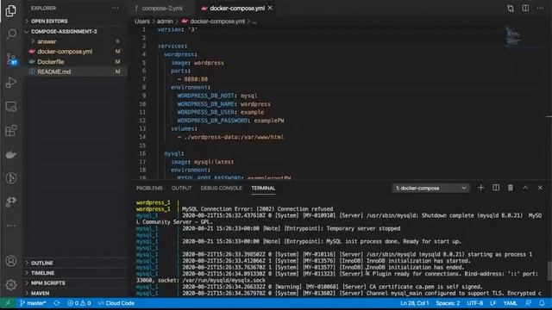552x310 pixels.
Task: Split the terminal panel
Action: [x=496, y=188]
